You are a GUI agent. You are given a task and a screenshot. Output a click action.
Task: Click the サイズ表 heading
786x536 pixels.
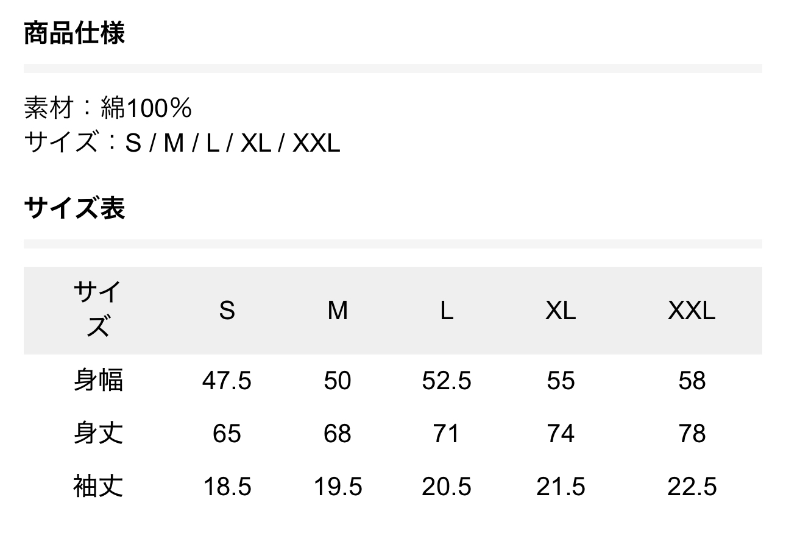pyautogui.click(x=74, y=208)
